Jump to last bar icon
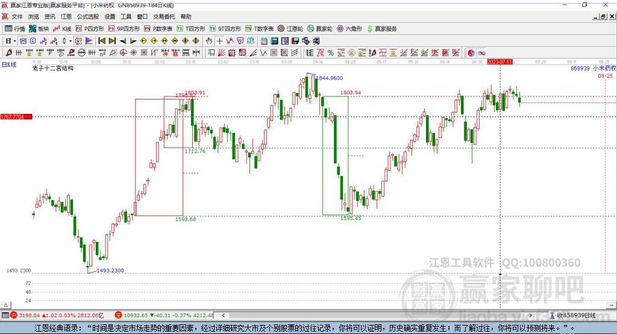Screen dimensions: 617x334 (112, 41)
